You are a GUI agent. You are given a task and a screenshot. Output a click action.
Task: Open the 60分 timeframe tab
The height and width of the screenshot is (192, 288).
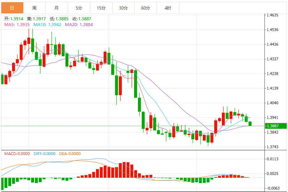pyautogui.click(x=146, y=8)
